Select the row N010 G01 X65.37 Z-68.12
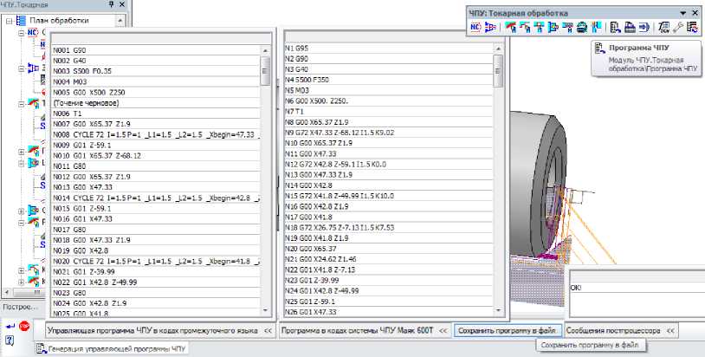 [156, 156]
